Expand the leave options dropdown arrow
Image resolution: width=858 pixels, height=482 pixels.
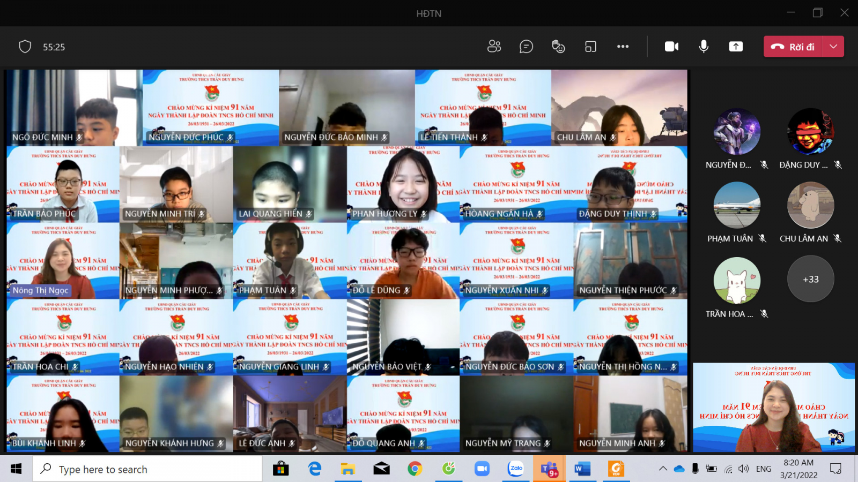833,47
